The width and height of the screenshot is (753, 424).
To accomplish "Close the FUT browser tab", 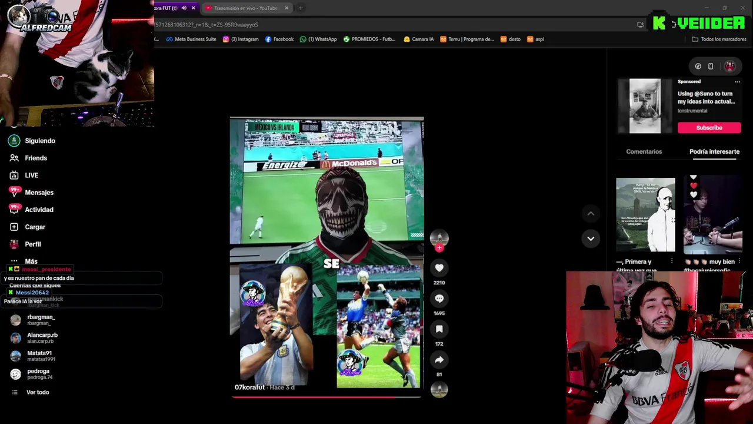I will click(x=193, y=8).
